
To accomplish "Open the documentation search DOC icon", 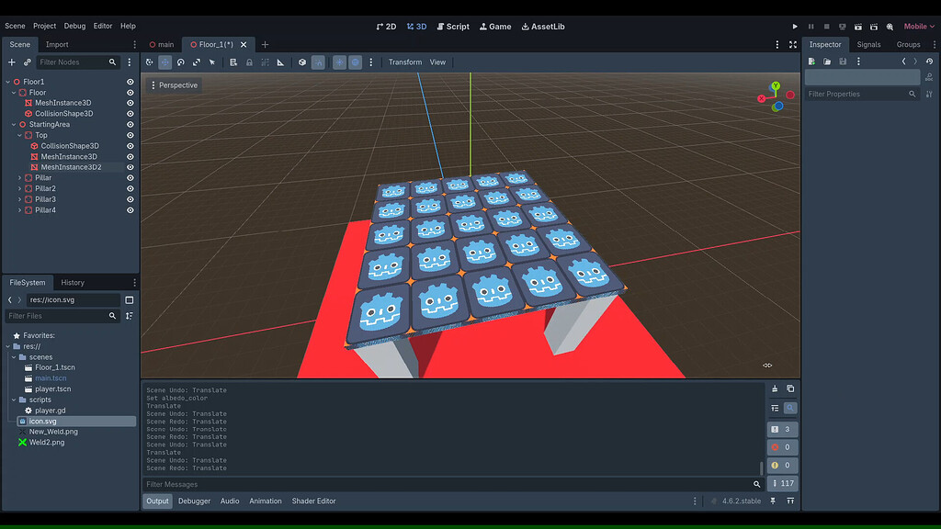I will point(929,77).
